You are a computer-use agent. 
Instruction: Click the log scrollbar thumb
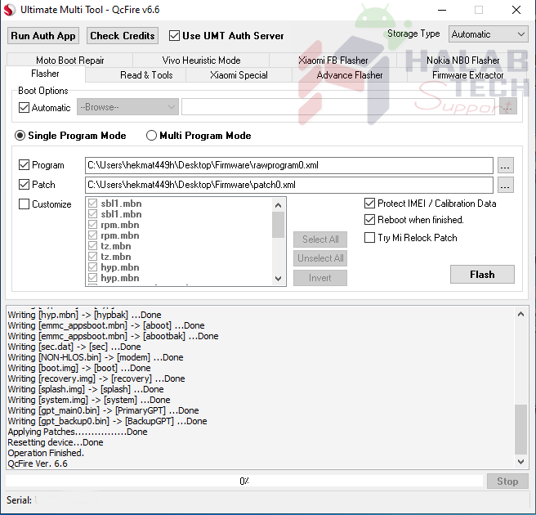520,429
